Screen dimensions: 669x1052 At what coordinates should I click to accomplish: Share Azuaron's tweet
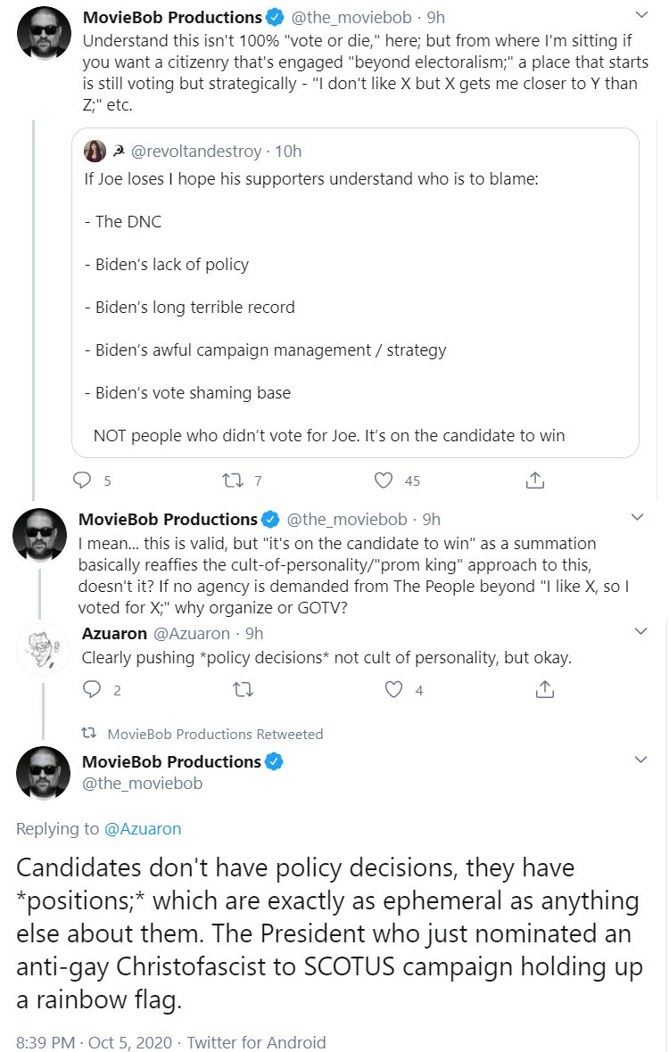coord(545,690)
